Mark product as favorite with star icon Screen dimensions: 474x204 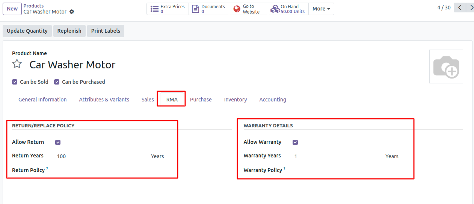[x=17, y=64]
